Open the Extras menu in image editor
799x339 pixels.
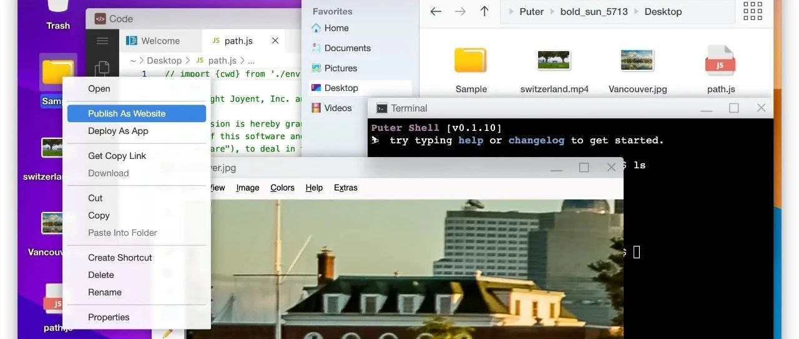(x=345, y=188)
